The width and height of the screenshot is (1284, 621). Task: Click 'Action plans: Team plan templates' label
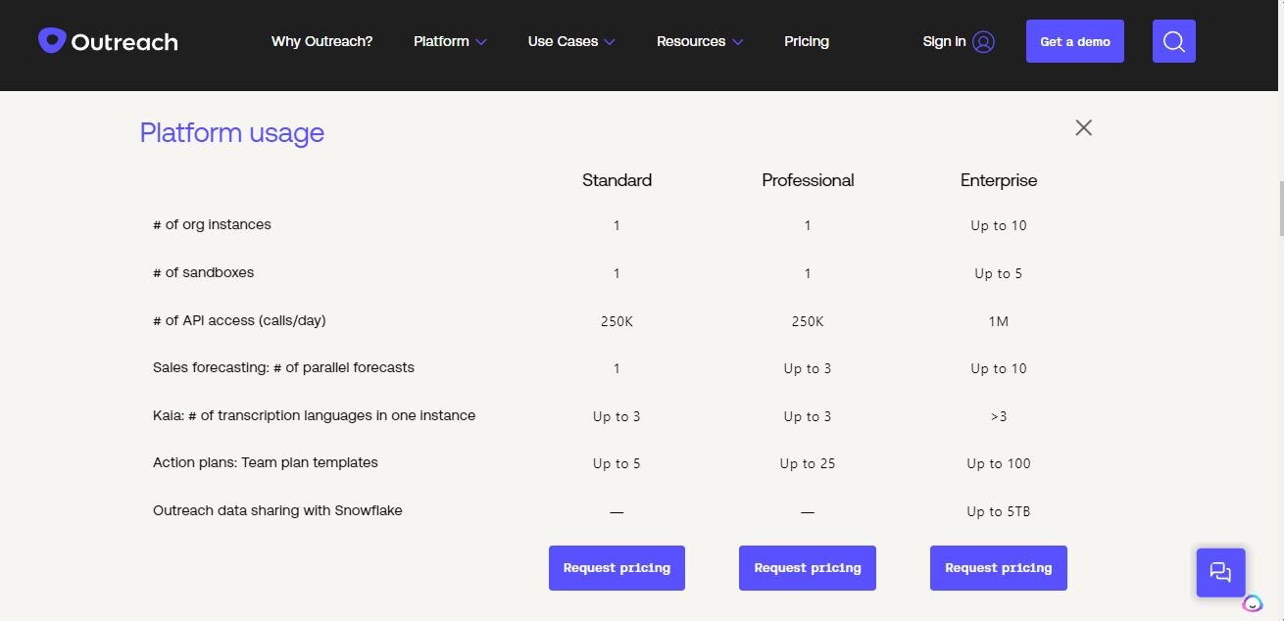[x=265, y=462]
